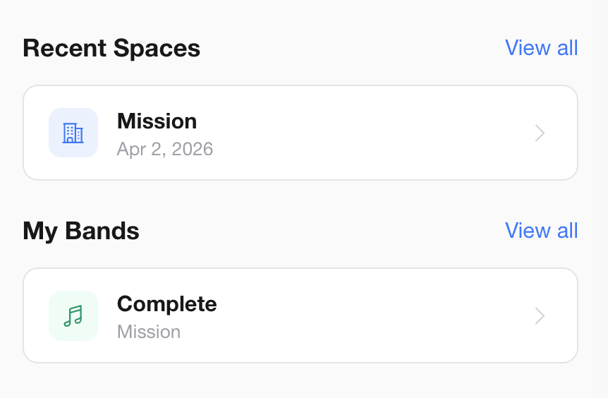This screenshot has height=398, width=608.
Task: Open View all for Recent Spaces
Action: [541, 48]
